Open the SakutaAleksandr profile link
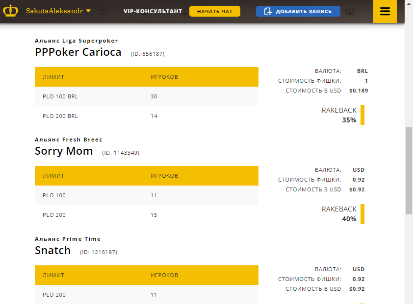Image resolution: width=413 pixels, height=304 pixels. pyautogui.click(x=54, y=11)
